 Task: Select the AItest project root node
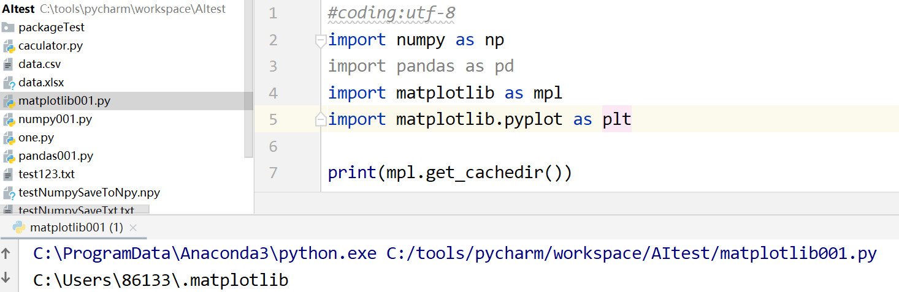coord(18,9)
